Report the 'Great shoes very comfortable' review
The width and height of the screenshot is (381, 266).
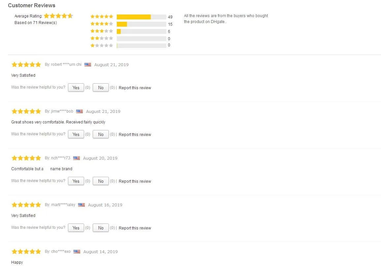click(135, 135)
